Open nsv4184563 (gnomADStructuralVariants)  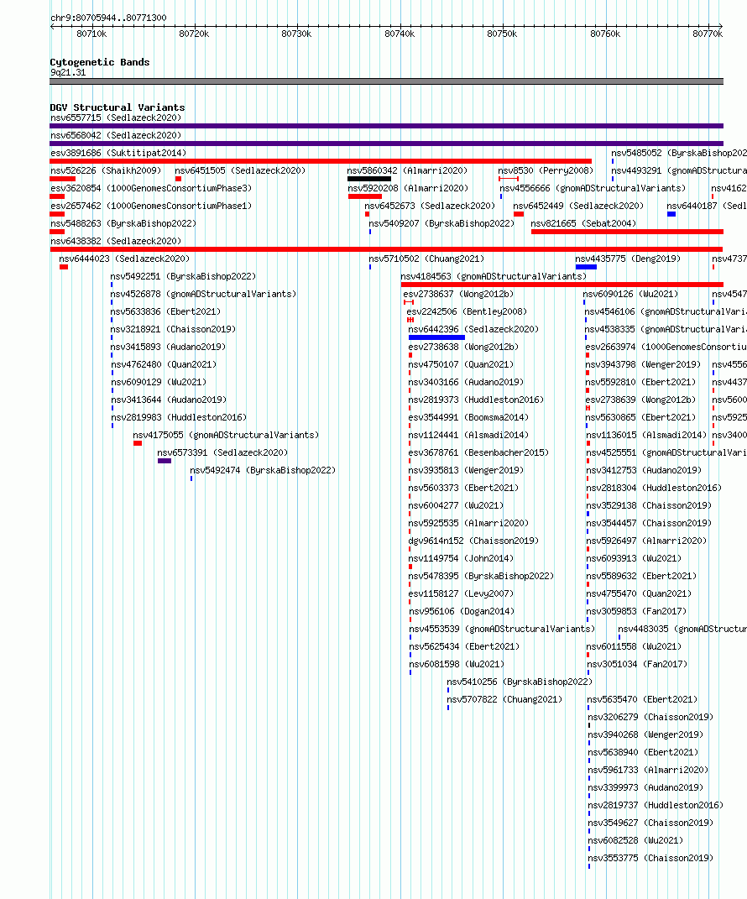click(494, 276)
